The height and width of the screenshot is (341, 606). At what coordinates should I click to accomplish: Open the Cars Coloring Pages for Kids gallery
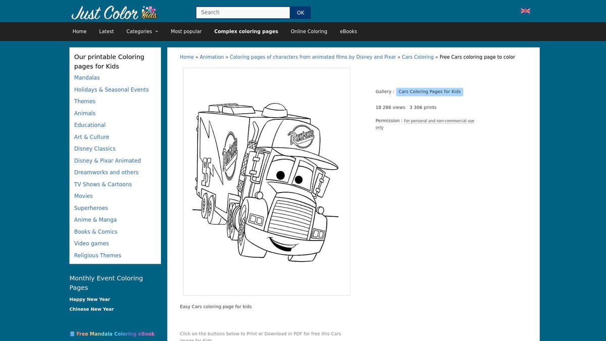pos(429,91)
